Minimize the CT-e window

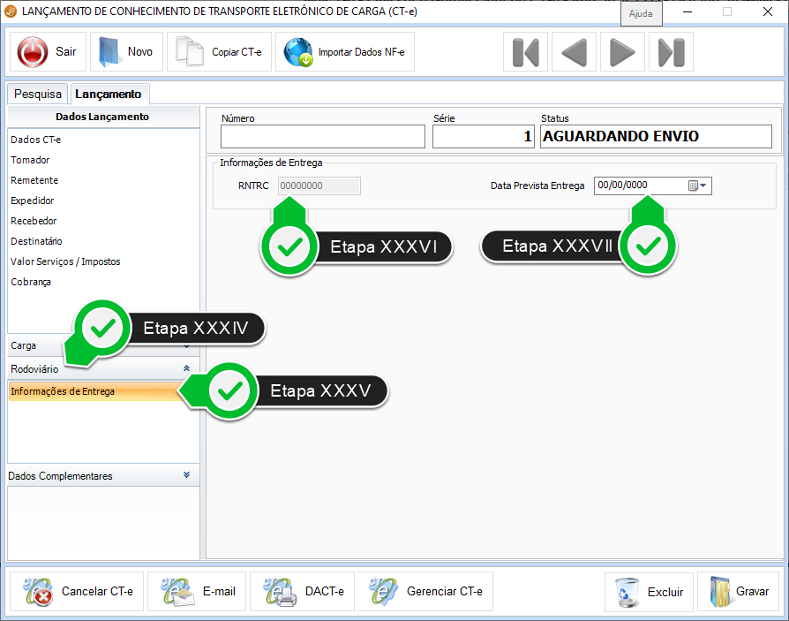(x=688, y=11)
